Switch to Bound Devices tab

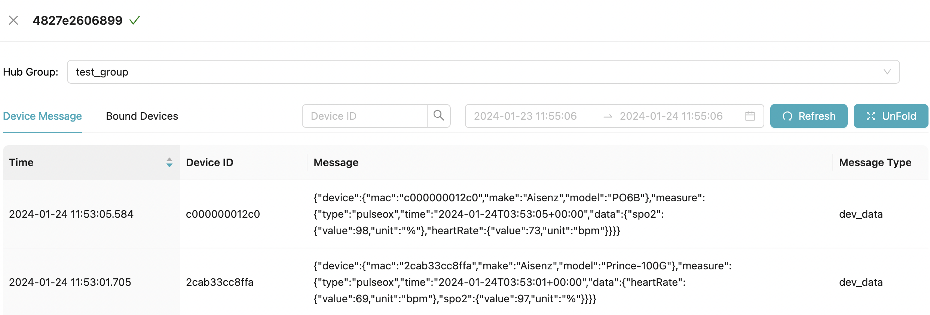tap(142, 116)
